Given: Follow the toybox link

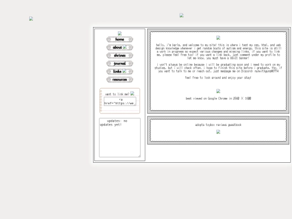Looking at the screenshot, I should coord(210,125).
